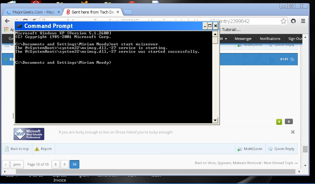This screenshot has width=315, height=184.
Task: Minimize the Chrome browser window
Action: [283, 6]
